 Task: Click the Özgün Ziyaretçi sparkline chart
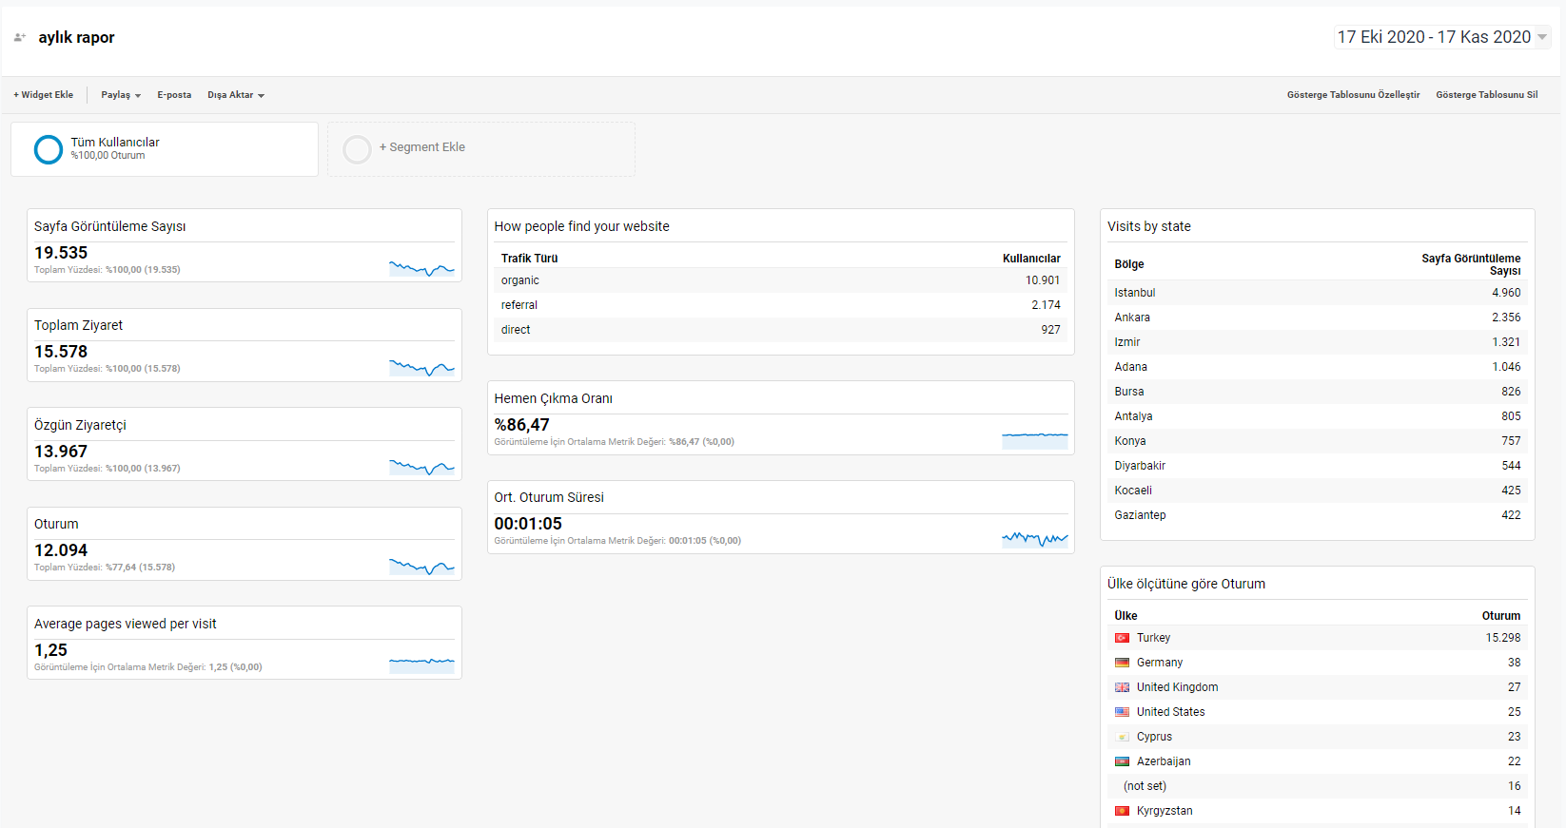[x=421, y=466]
